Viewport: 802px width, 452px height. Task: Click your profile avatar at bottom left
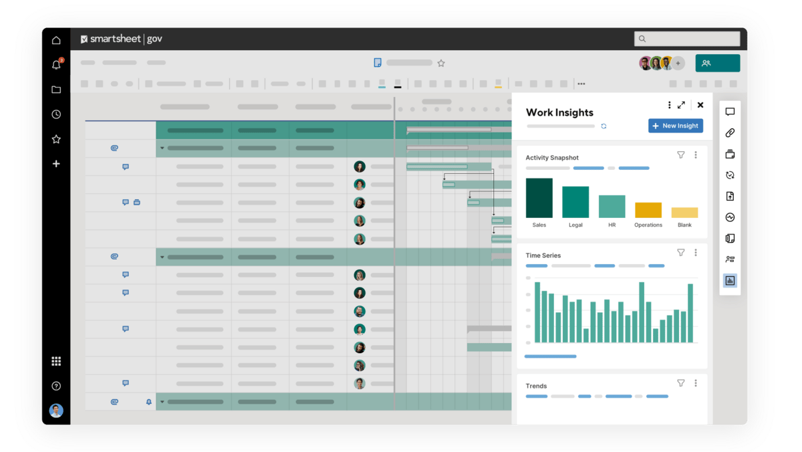(56, 410)
